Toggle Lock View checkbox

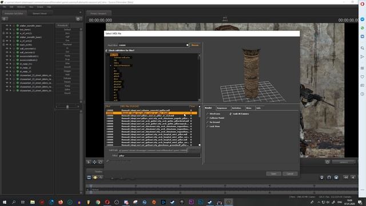pos(207,126)
